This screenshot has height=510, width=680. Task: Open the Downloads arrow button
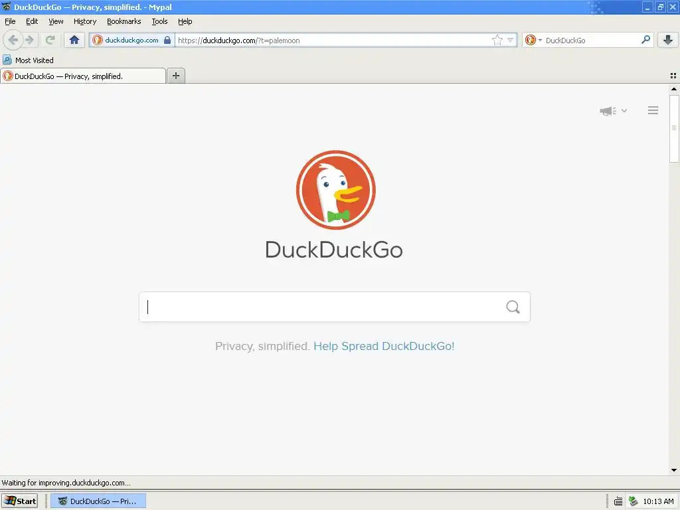(x=668, y=41)
